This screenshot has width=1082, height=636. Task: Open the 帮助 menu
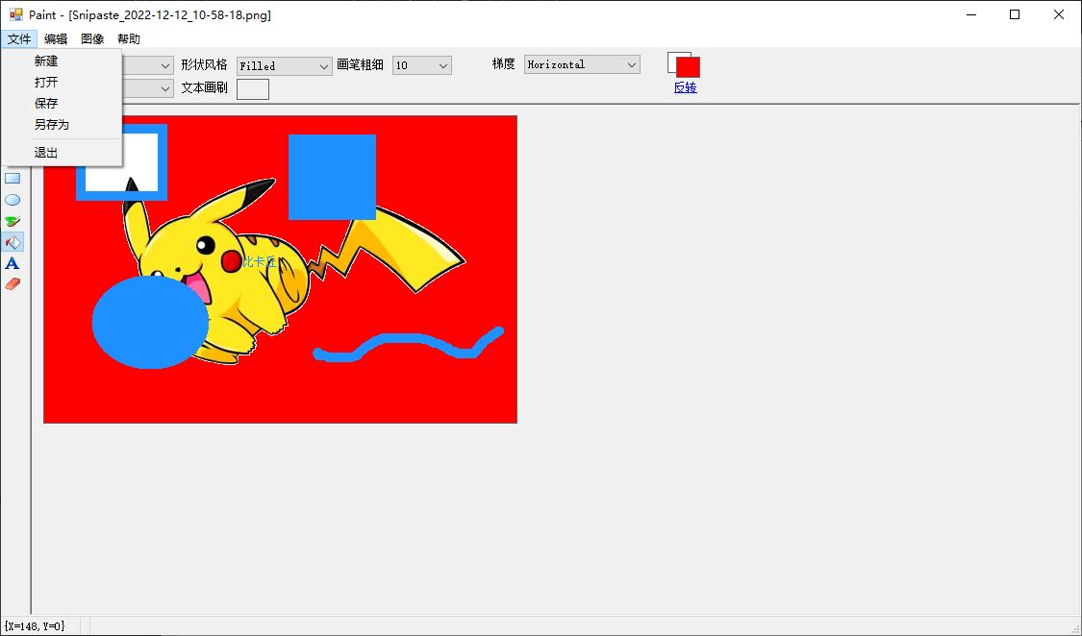pyautogui.click(x=129, y=39)
